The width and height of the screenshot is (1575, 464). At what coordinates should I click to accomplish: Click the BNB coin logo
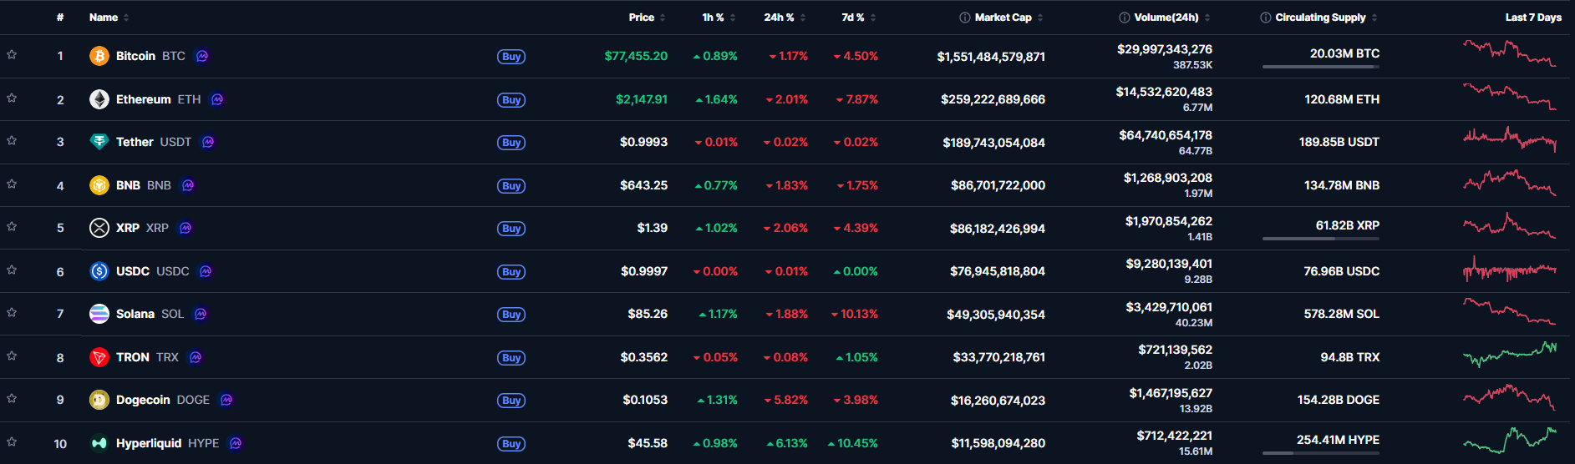coord(99,185)
